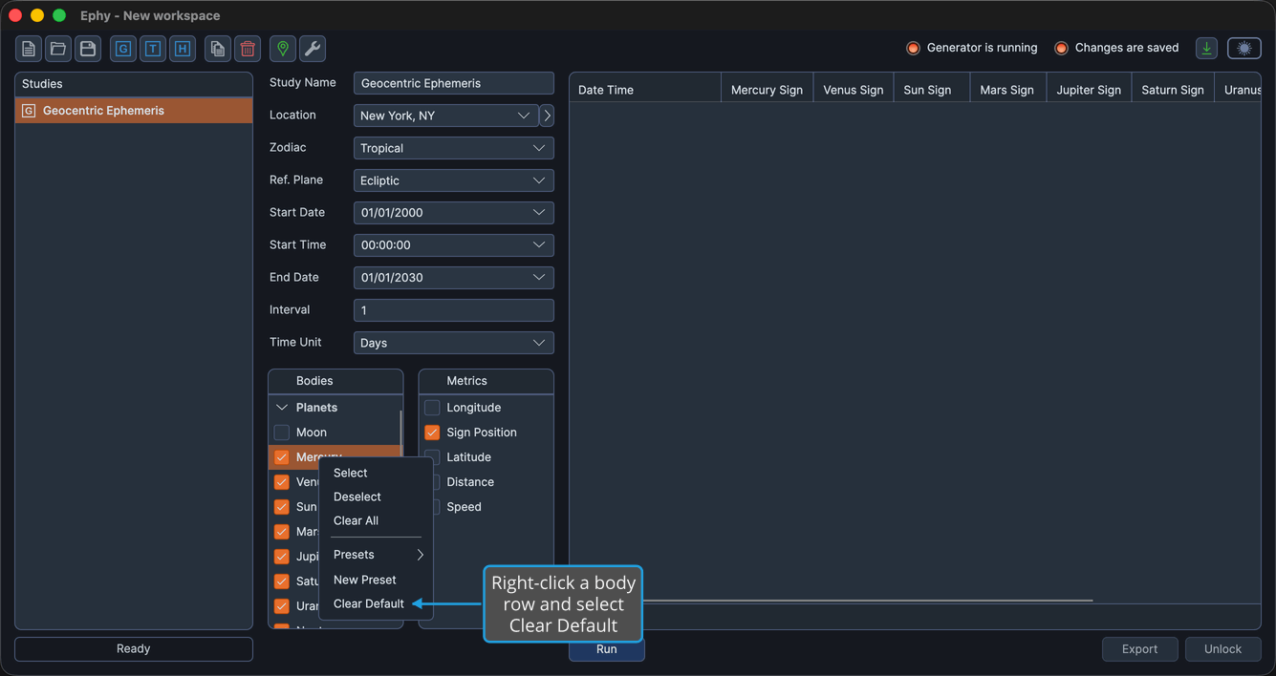Open the Ref. Plane dropdown set to Ecliptic

click(x=454, y=180)
